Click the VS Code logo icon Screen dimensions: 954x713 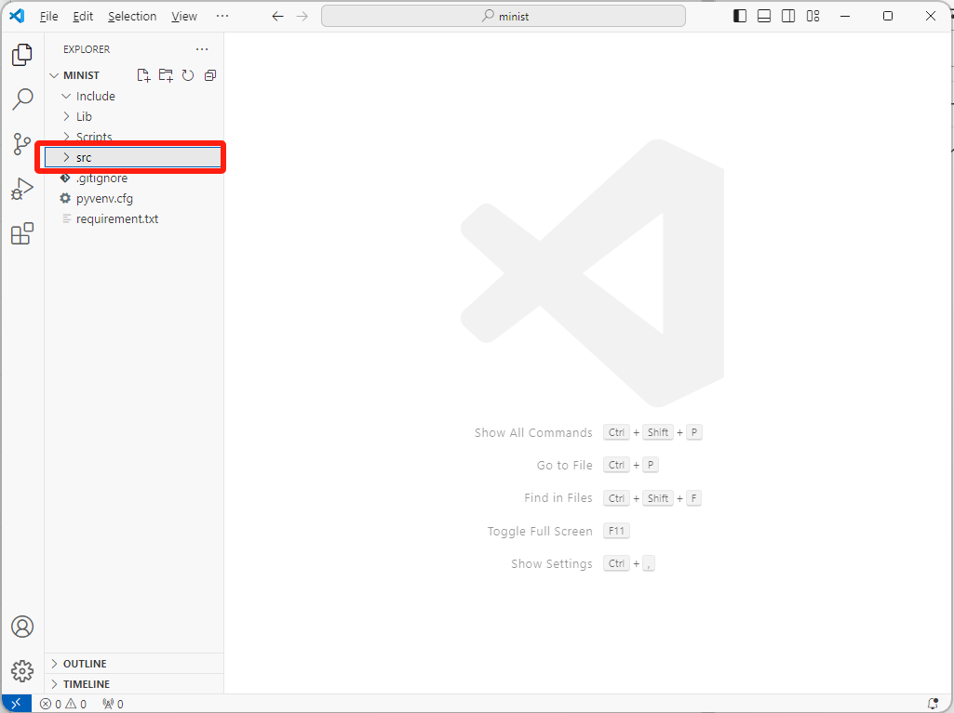tap(17, 16)
